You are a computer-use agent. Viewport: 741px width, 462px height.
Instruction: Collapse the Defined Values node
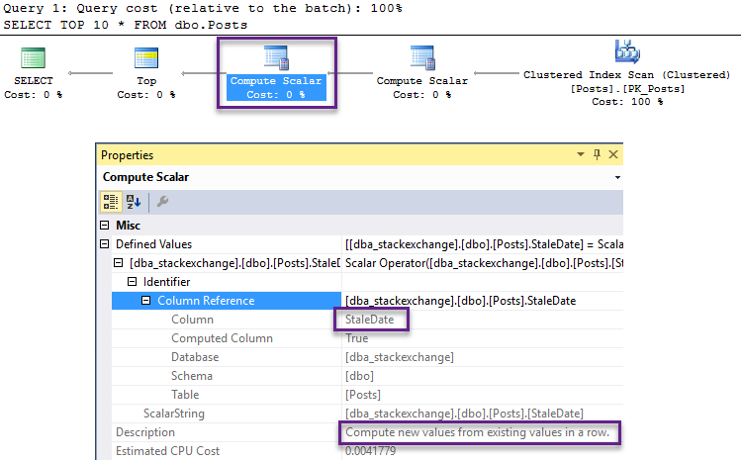(106, 244)
